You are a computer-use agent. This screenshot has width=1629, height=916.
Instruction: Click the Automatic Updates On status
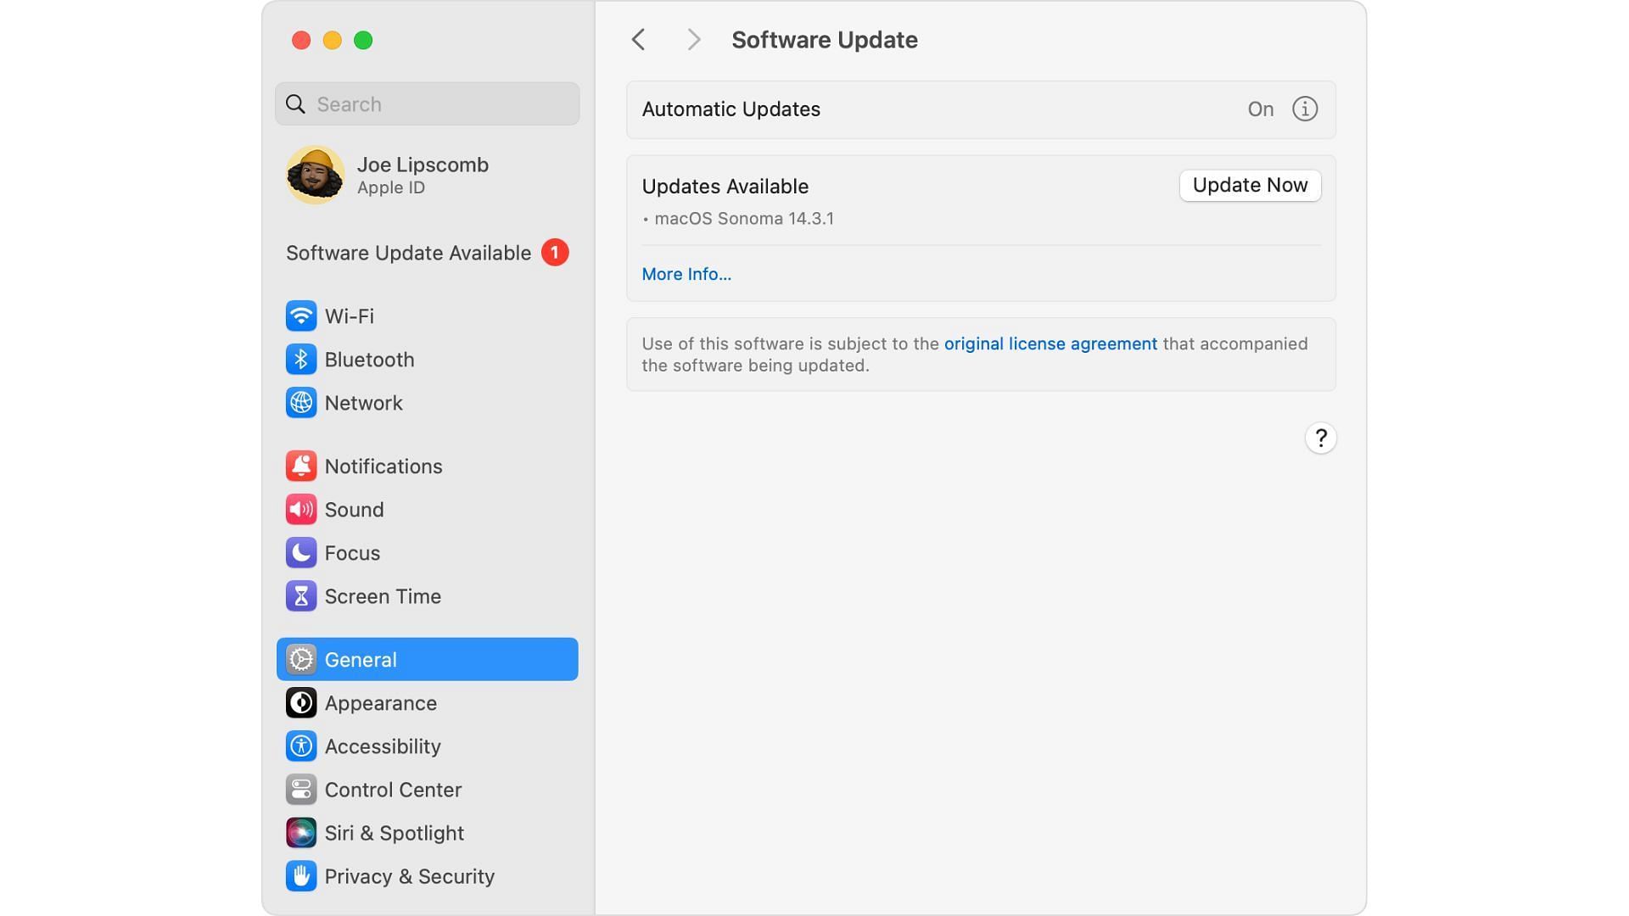1260,109
